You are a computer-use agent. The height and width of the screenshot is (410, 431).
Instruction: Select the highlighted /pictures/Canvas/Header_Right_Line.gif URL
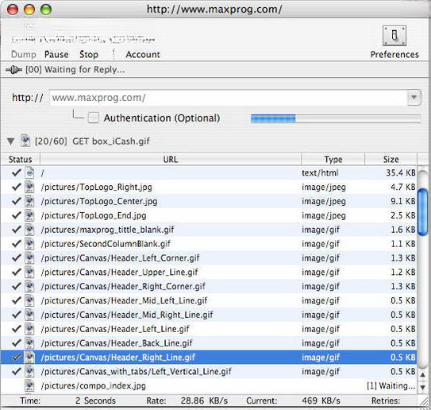[x=118, y=358]
